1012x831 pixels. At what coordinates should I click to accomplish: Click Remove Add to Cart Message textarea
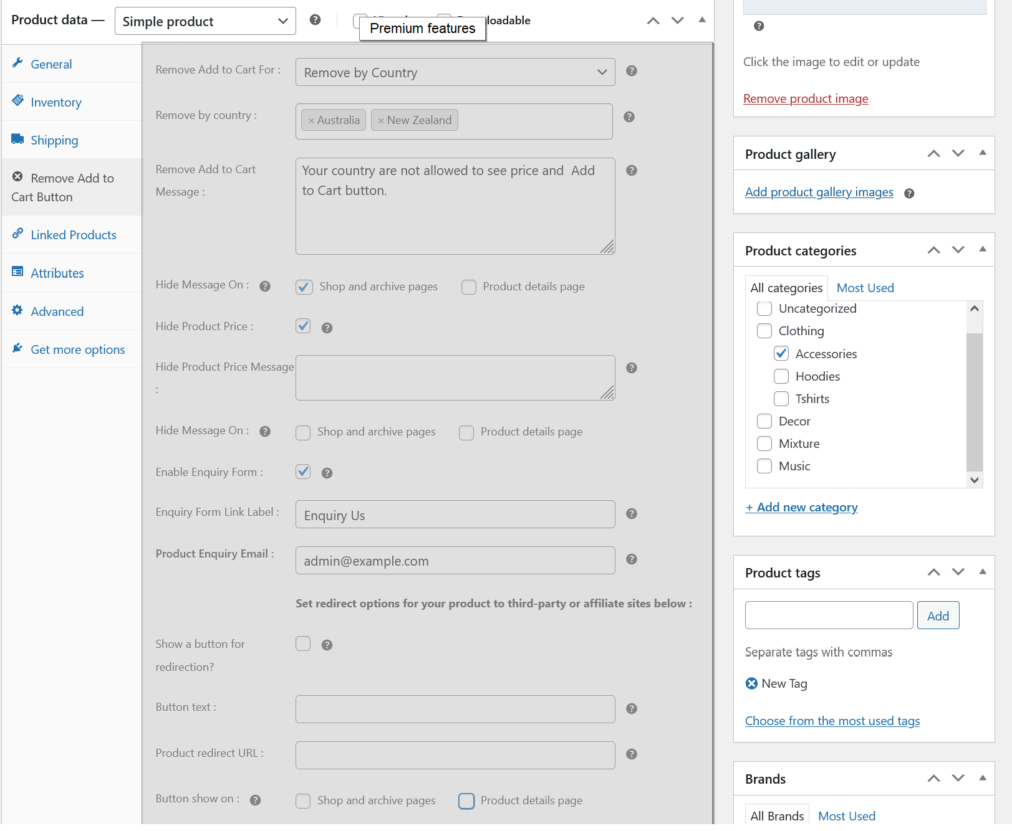(455, 206)
